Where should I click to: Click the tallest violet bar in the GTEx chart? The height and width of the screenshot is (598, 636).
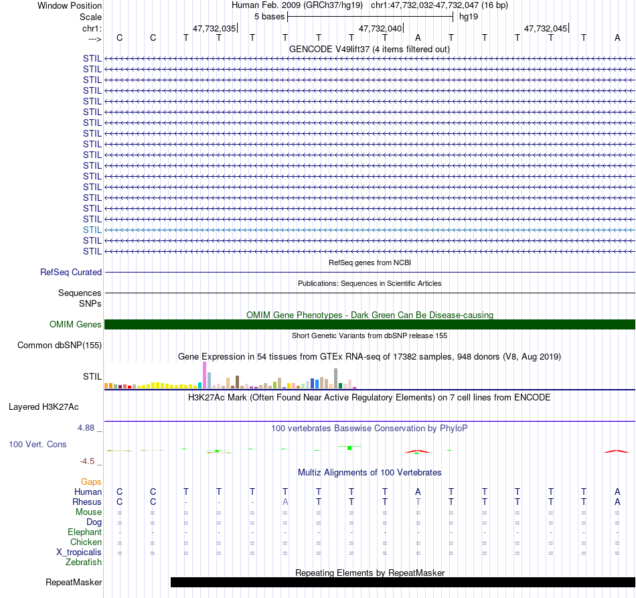(x=204, y=375)
